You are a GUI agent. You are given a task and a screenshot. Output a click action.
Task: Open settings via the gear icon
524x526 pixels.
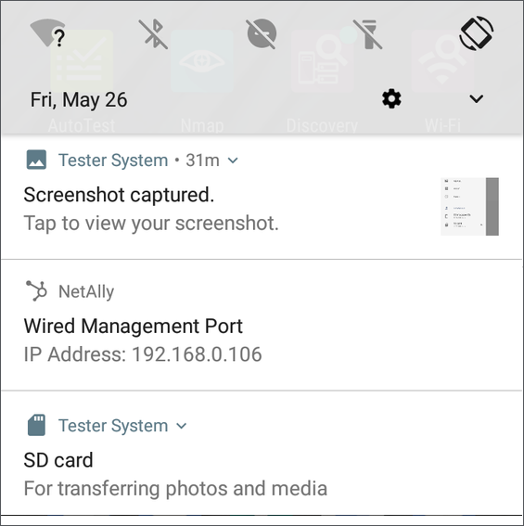pyautogui.click(x=391, y=98)
